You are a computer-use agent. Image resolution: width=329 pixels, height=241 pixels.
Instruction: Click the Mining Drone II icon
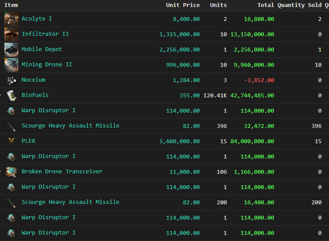tap(11, 65)
